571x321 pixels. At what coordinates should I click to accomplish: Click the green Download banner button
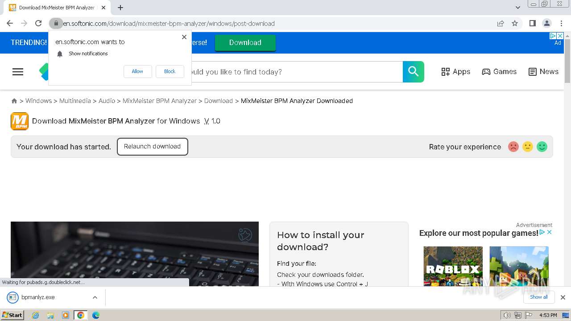coord(245,43)
